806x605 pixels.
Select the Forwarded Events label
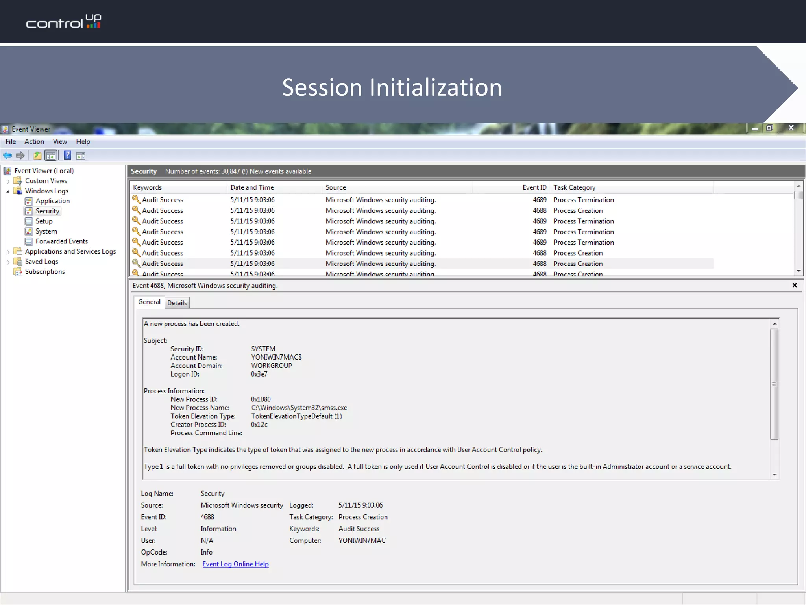click(62, 241)
